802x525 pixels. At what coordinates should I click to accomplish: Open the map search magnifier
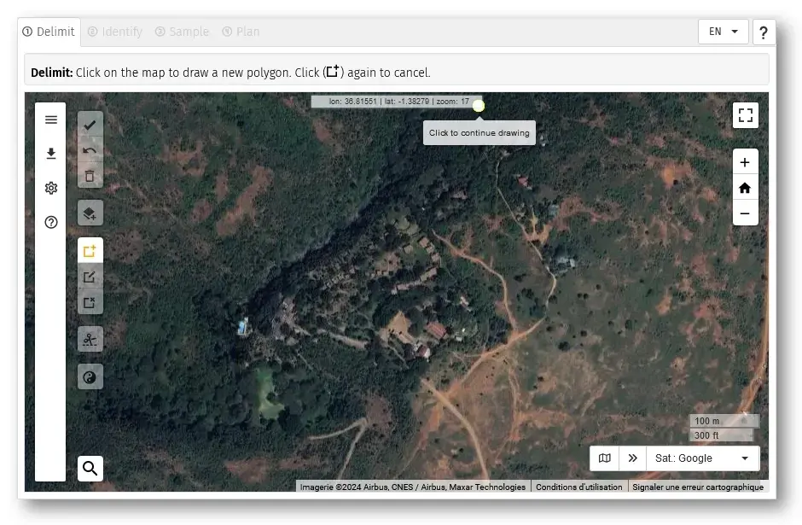pos(90,468)
